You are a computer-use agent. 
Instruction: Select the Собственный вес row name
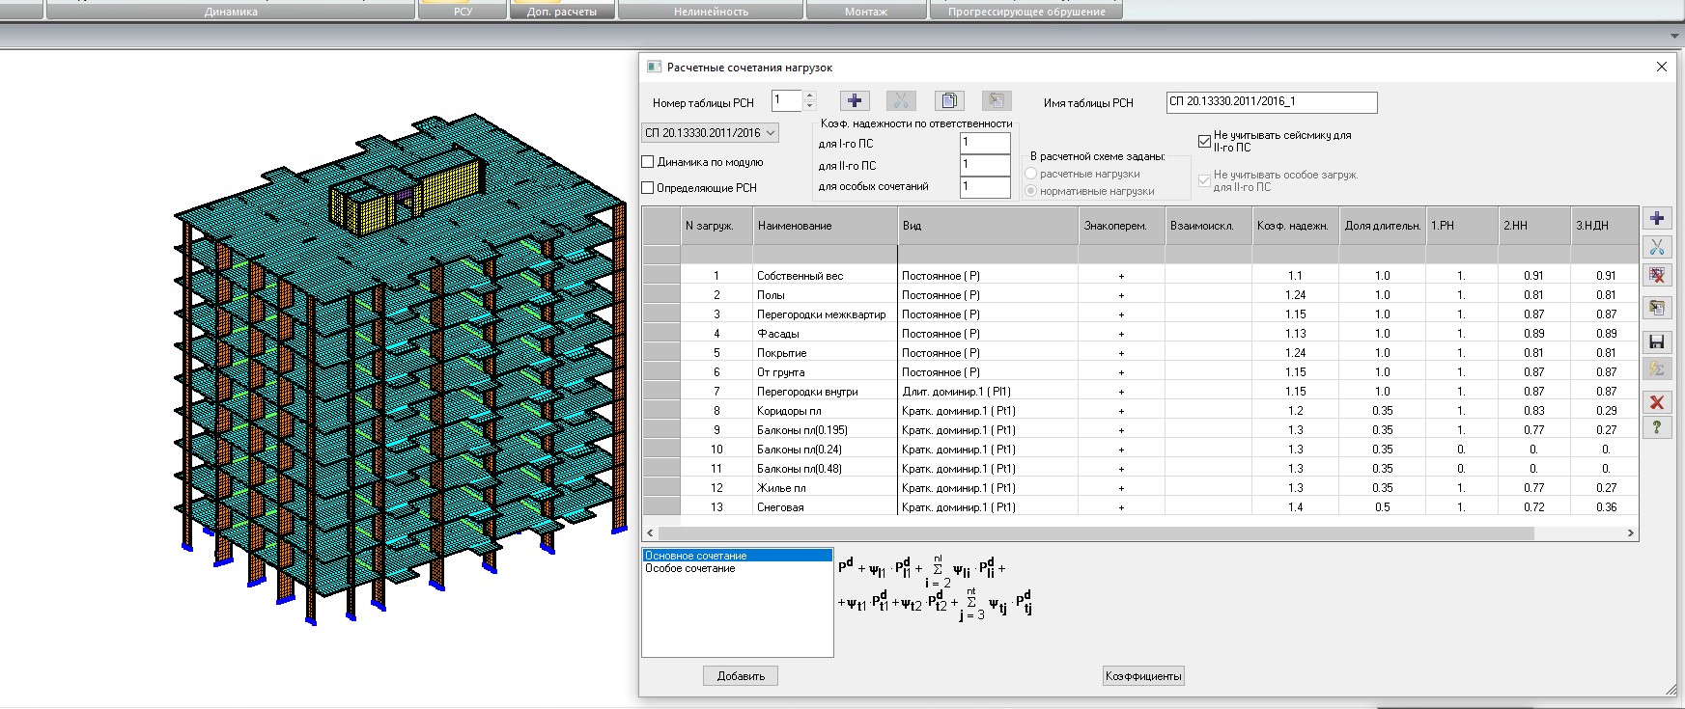pos(825,276)
